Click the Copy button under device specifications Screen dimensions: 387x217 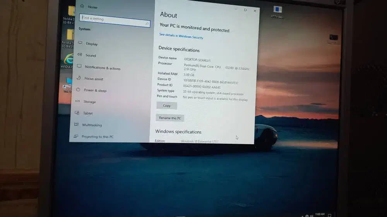pos(167,106)
